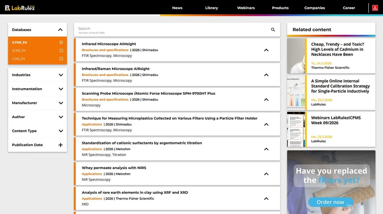The width and height of the screenshot is (383, 214).
Task: Click 'NIR Spectroscopy, Titration' text
Action: coord(104,155)
